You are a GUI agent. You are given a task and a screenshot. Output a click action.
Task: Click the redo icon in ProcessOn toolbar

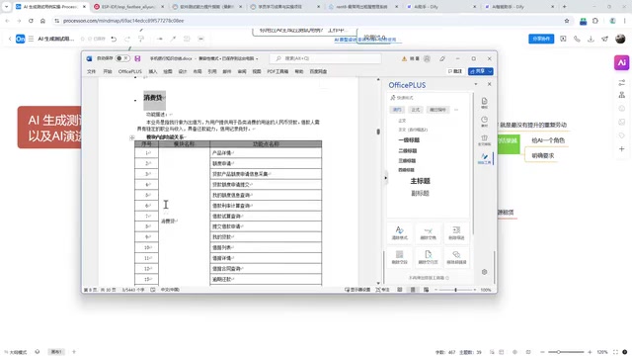tap(127, 39)
